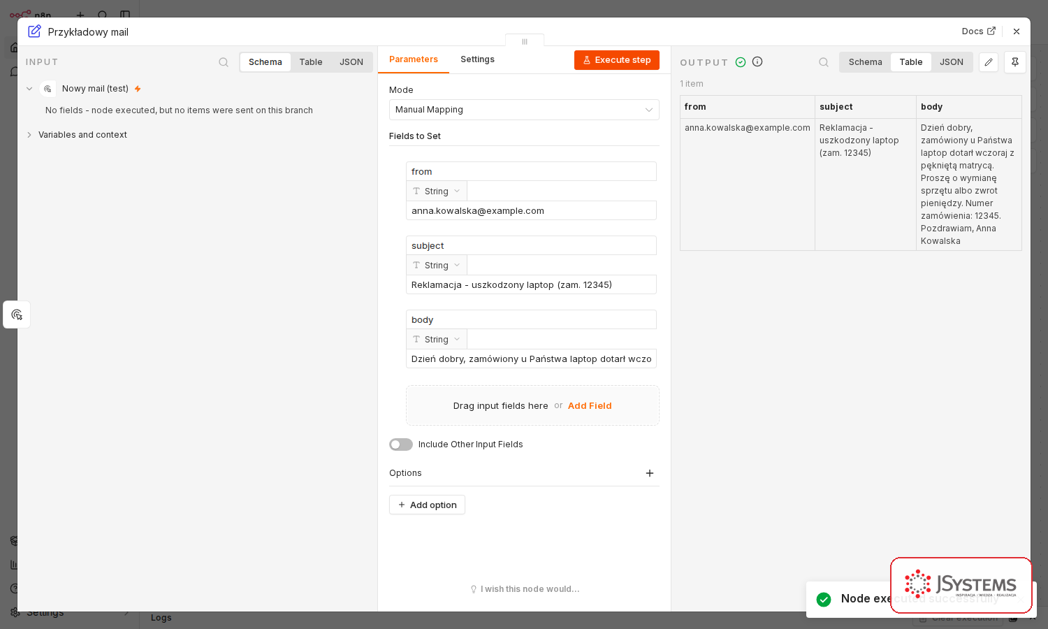This screenshot has width=1048, height=629.
Task: Click the 'body' field name input
Action: tap(531, 319)
